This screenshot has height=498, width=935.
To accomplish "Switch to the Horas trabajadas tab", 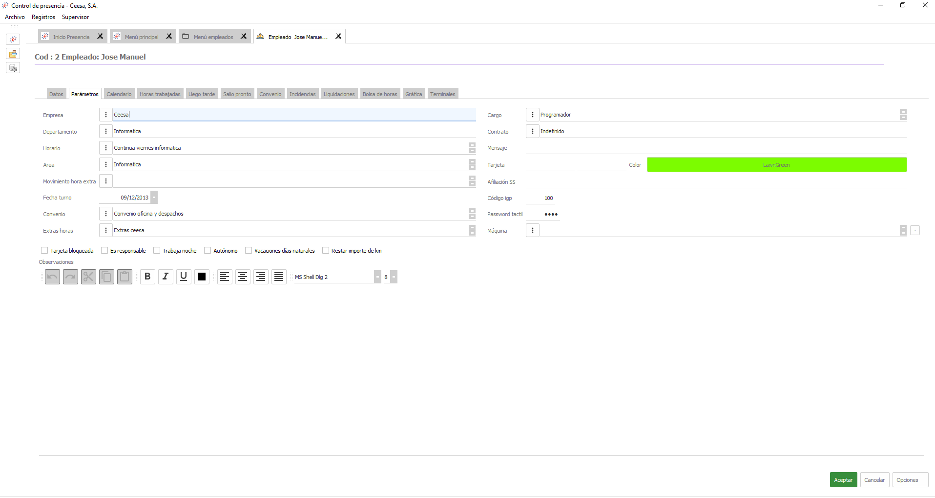I will click(160, 94).
